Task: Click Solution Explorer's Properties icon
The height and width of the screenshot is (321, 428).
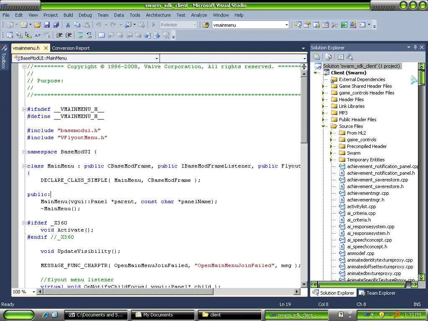Action: [x=317, y=57]
